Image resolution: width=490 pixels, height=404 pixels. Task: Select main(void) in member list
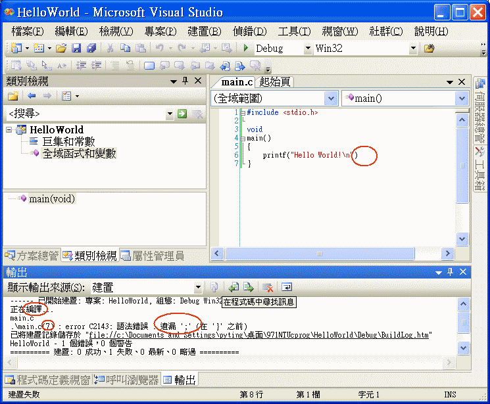pyautogui.click(x=52, y=198)
